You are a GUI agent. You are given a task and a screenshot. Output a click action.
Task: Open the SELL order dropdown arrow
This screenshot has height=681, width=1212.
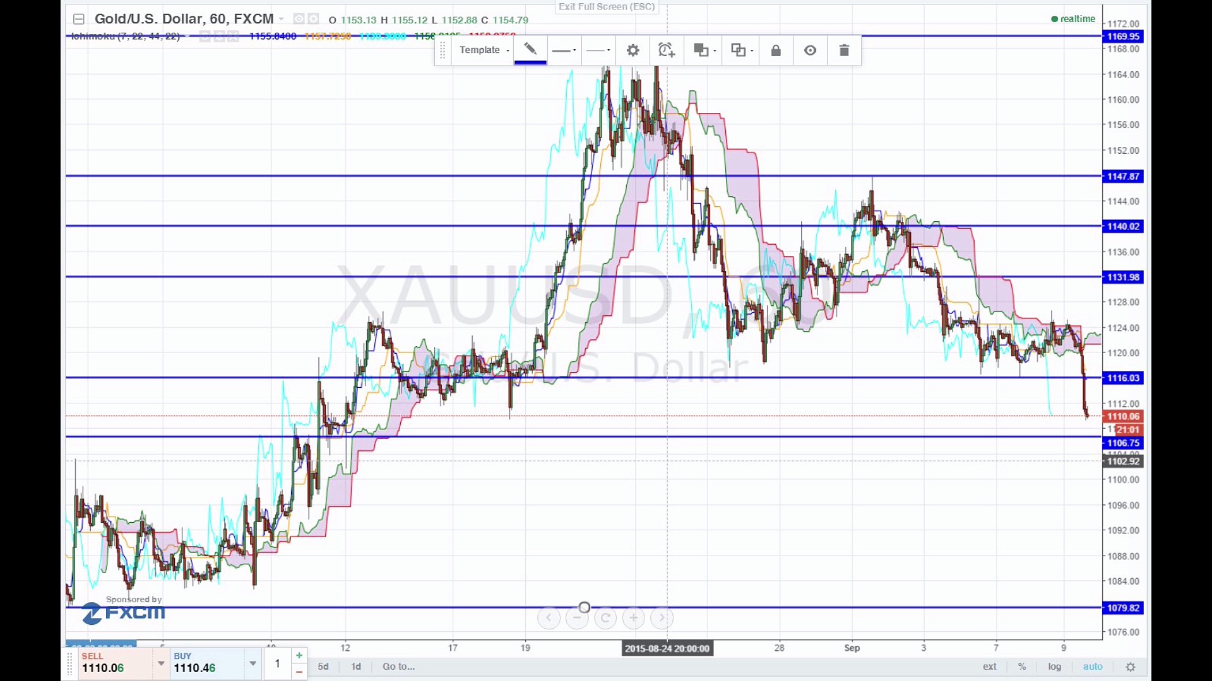161,663
